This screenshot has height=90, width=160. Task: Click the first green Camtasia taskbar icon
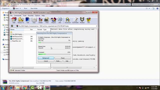(32, 88)
